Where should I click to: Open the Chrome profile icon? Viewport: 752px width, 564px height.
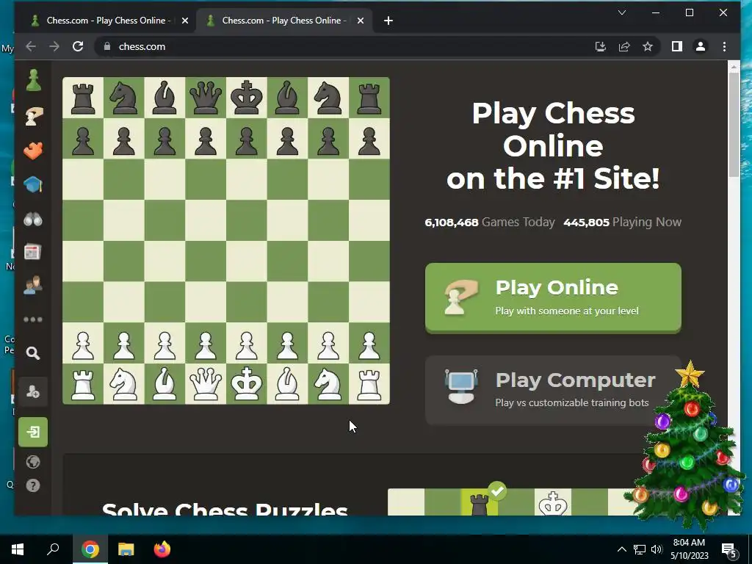coord(700,46)
